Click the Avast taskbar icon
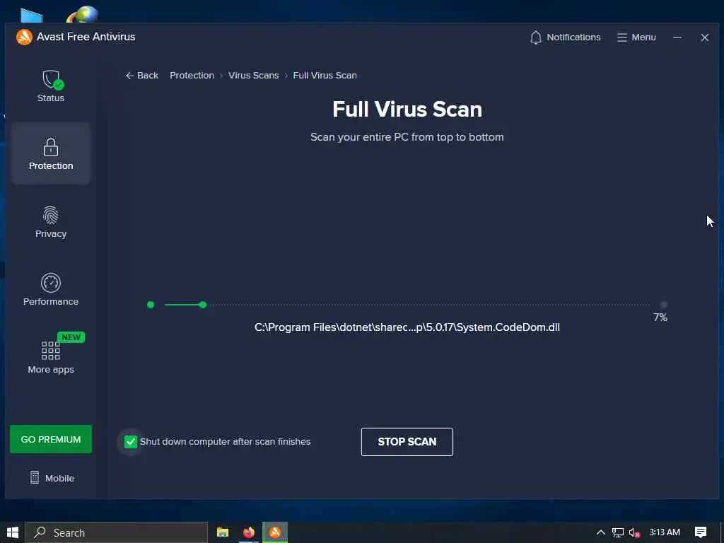 click(275, 532)
